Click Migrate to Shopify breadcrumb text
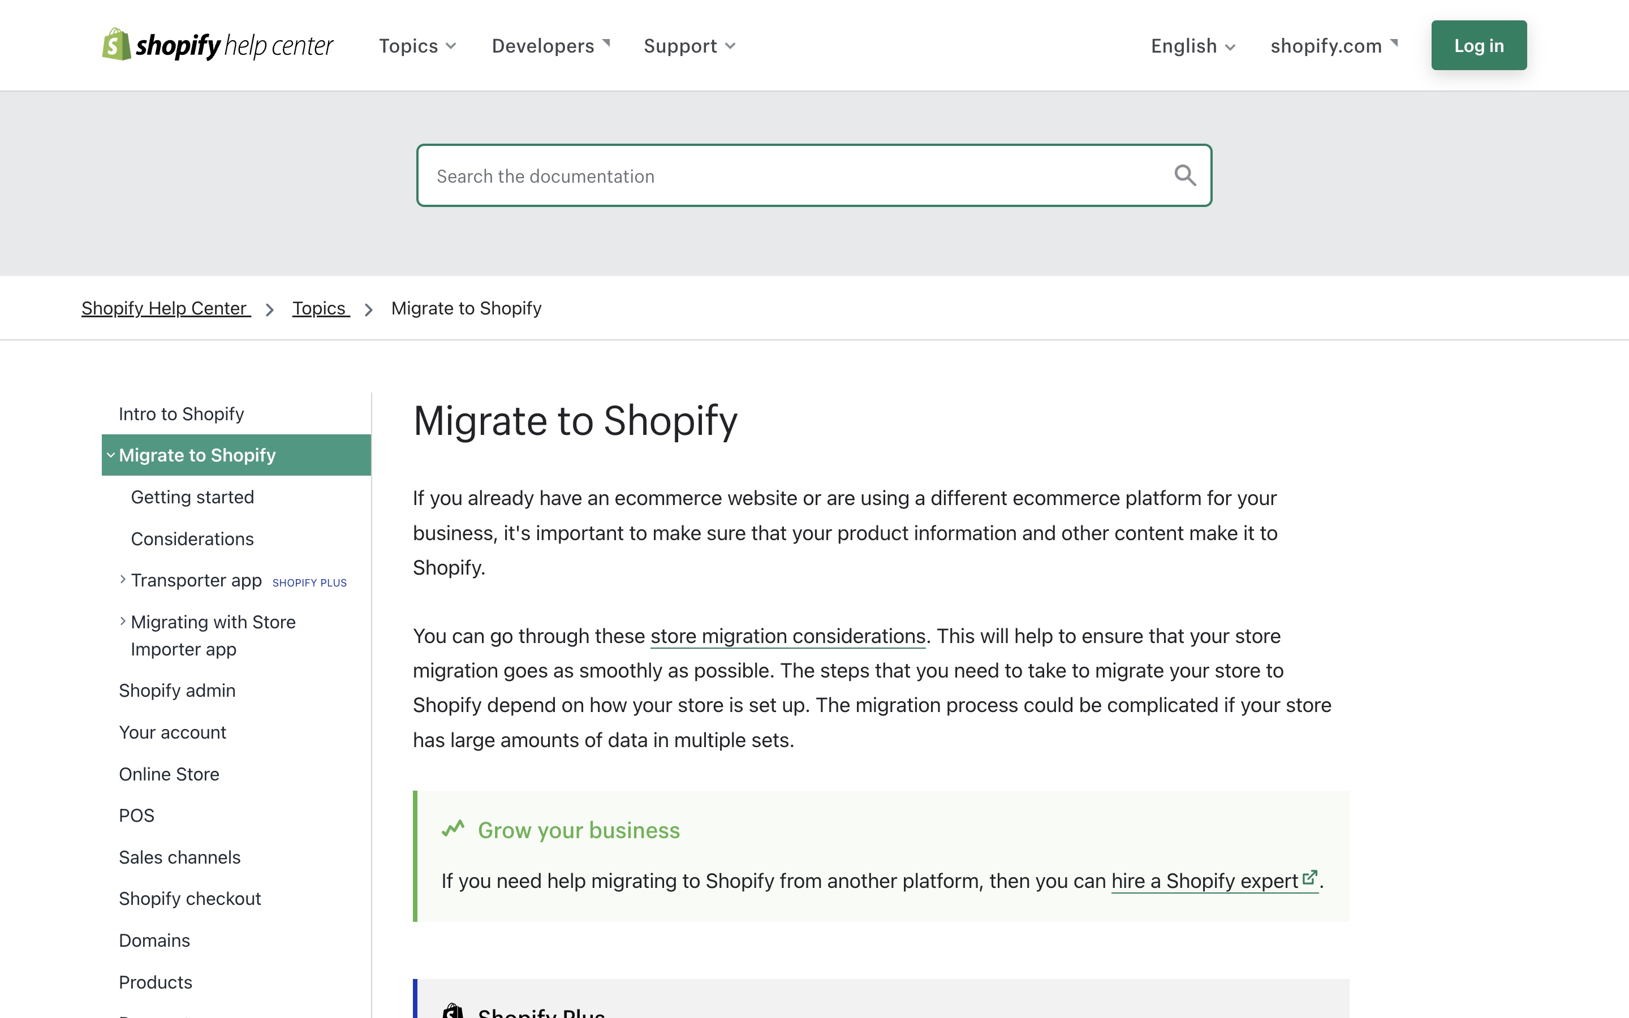The height and width of the screenshot is (1018, 1629). click(467, 308)
